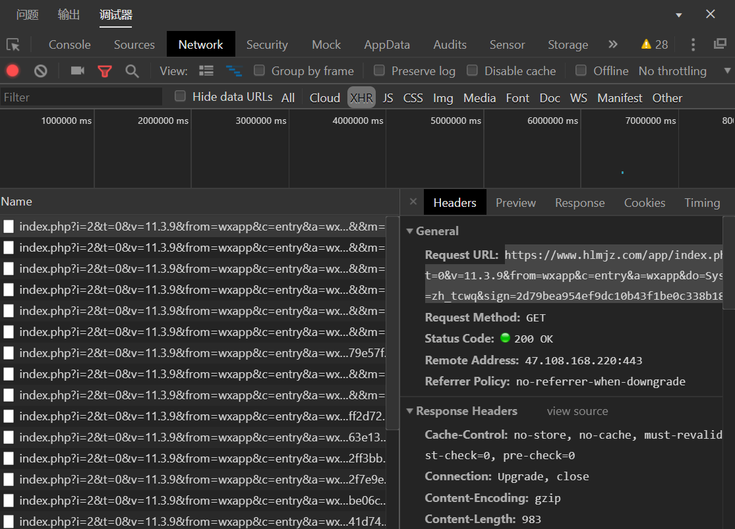Filter requests by Media

click(x=479, y=97)
